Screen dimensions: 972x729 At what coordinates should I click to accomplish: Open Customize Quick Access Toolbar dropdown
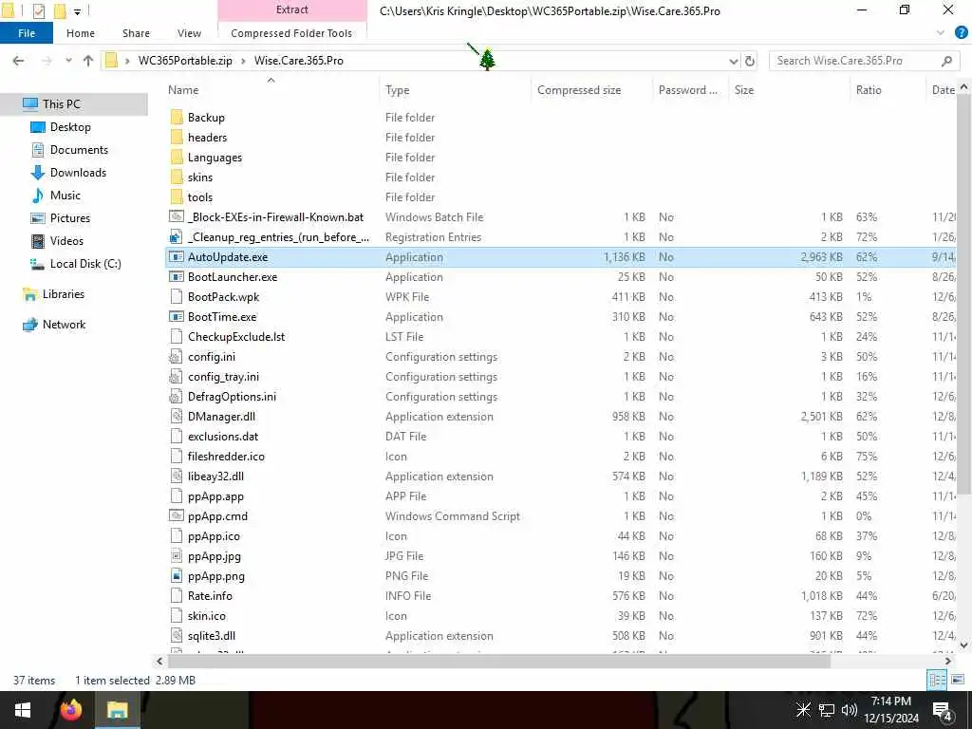[77, 11]
